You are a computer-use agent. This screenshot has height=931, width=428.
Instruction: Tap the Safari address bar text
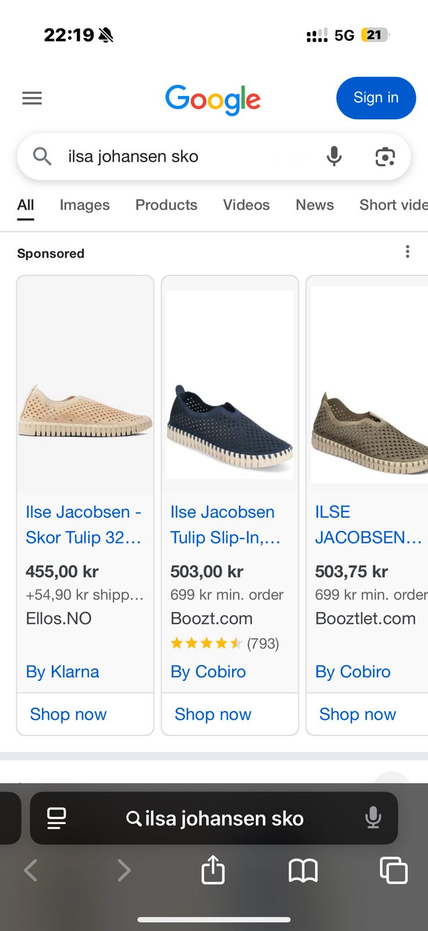tap(223, 818)
